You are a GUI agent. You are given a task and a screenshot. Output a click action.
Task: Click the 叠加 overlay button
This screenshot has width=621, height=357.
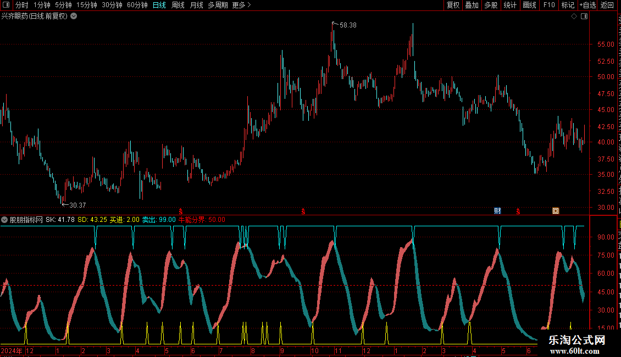click(x=472, y=5)
